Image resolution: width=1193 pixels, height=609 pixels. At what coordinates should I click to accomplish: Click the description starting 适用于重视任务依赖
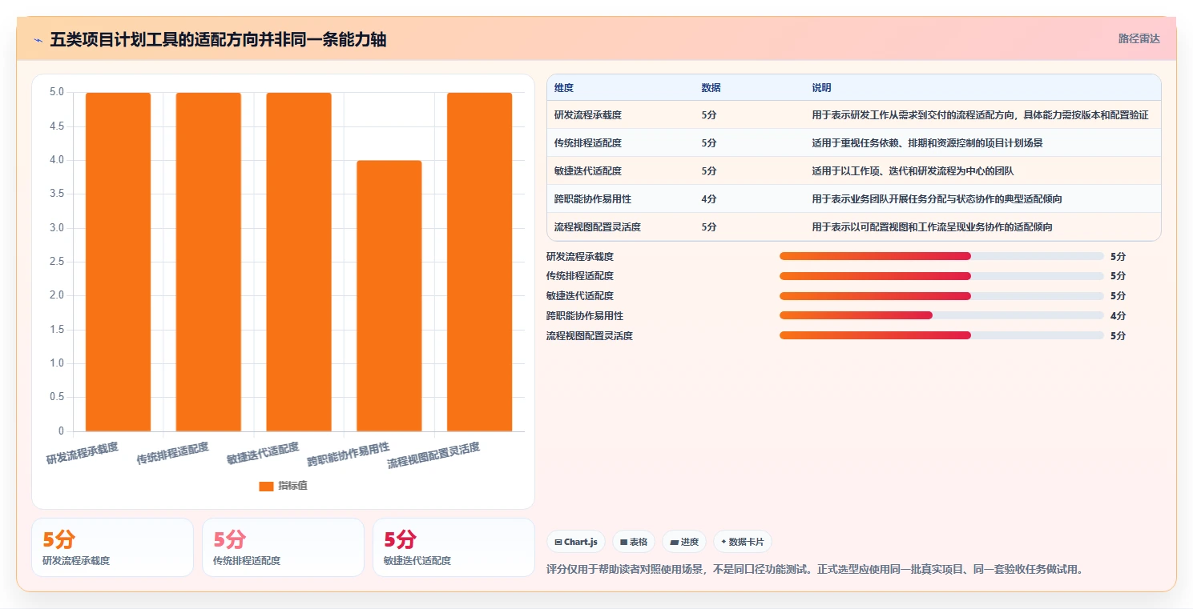(927, 143)
